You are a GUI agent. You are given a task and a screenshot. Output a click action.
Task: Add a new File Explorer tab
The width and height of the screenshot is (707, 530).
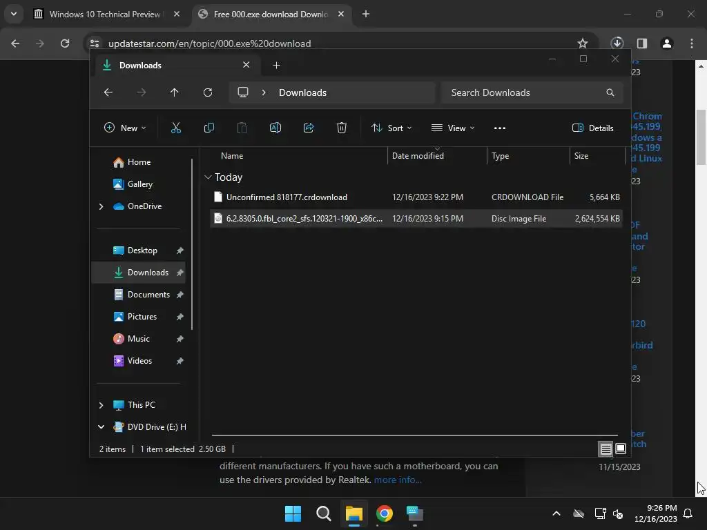pyautogui.click(x=276, y=66)
